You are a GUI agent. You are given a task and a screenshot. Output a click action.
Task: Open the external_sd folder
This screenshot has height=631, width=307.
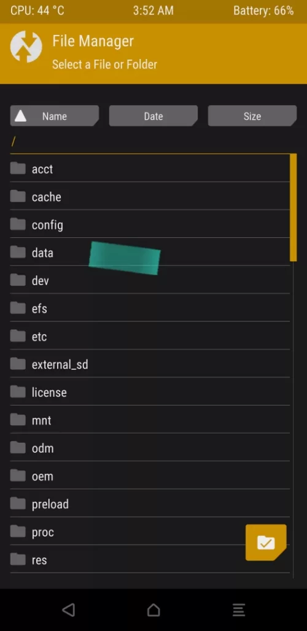pyautogui.click(x=150, y=364)
